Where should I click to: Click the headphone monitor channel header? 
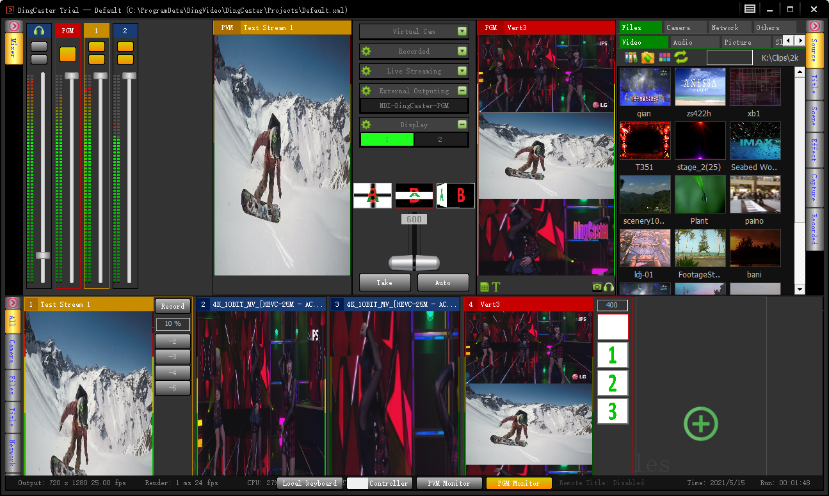coord(39,31)
